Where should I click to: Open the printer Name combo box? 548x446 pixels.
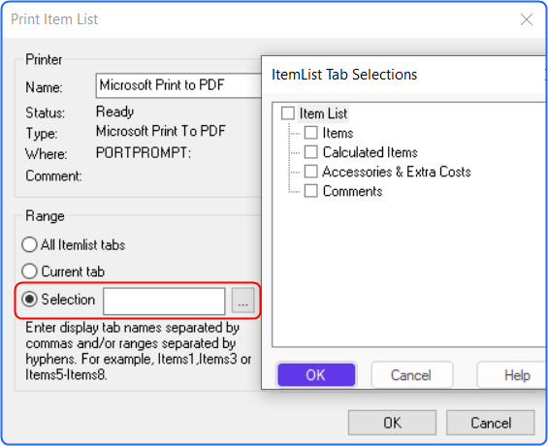click(178, 85)
